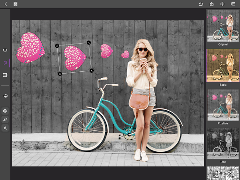Open settings with the gear icon
The image size is (240, 180).
coord(222,4)
